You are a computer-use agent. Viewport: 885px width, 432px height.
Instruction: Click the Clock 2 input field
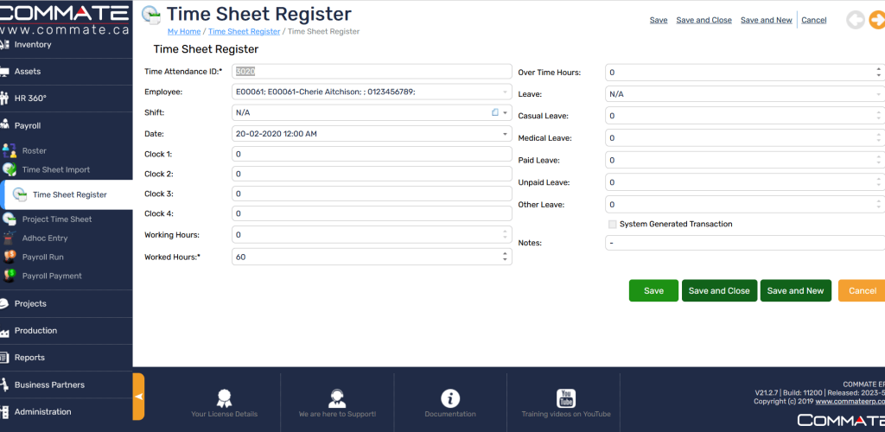click(x=372, y=174)
